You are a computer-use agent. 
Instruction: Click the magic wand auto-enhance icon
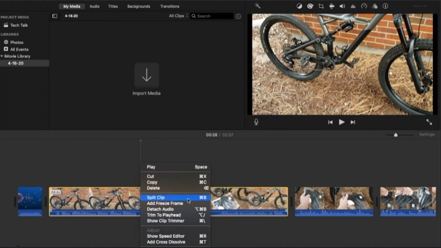click(257, 6)
